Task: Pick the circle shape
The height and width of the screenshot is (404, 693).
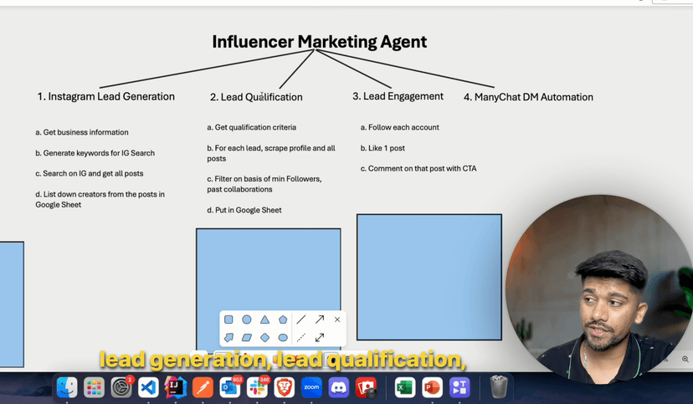Action: coord(247,320)
